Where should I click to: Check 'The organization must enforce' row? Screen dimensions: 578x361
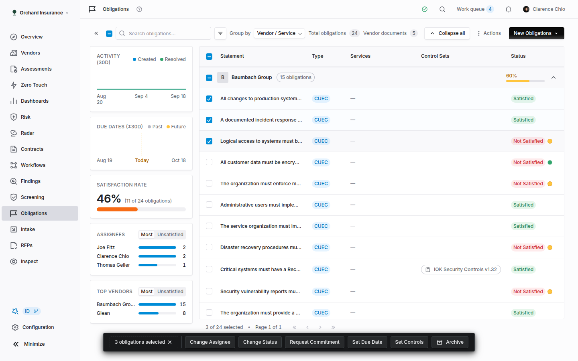click(209, 184)
